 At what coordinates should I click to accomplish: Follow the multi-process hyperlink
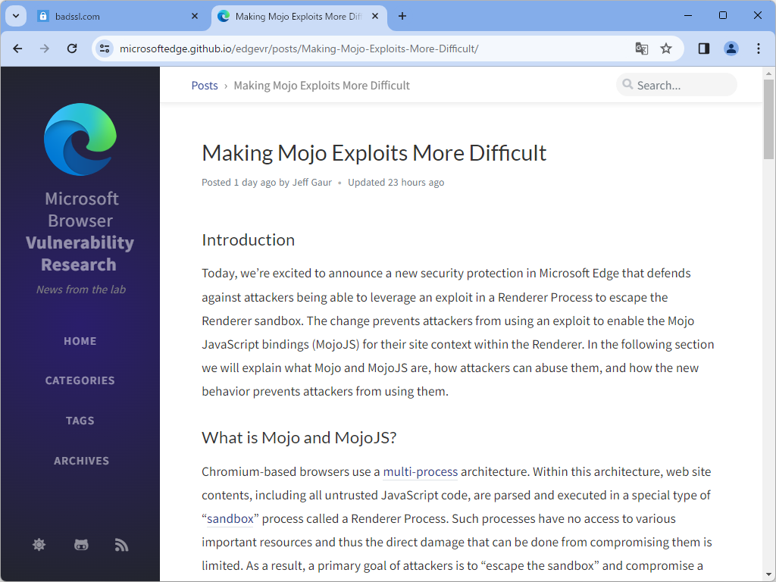[x=420, y=471]
